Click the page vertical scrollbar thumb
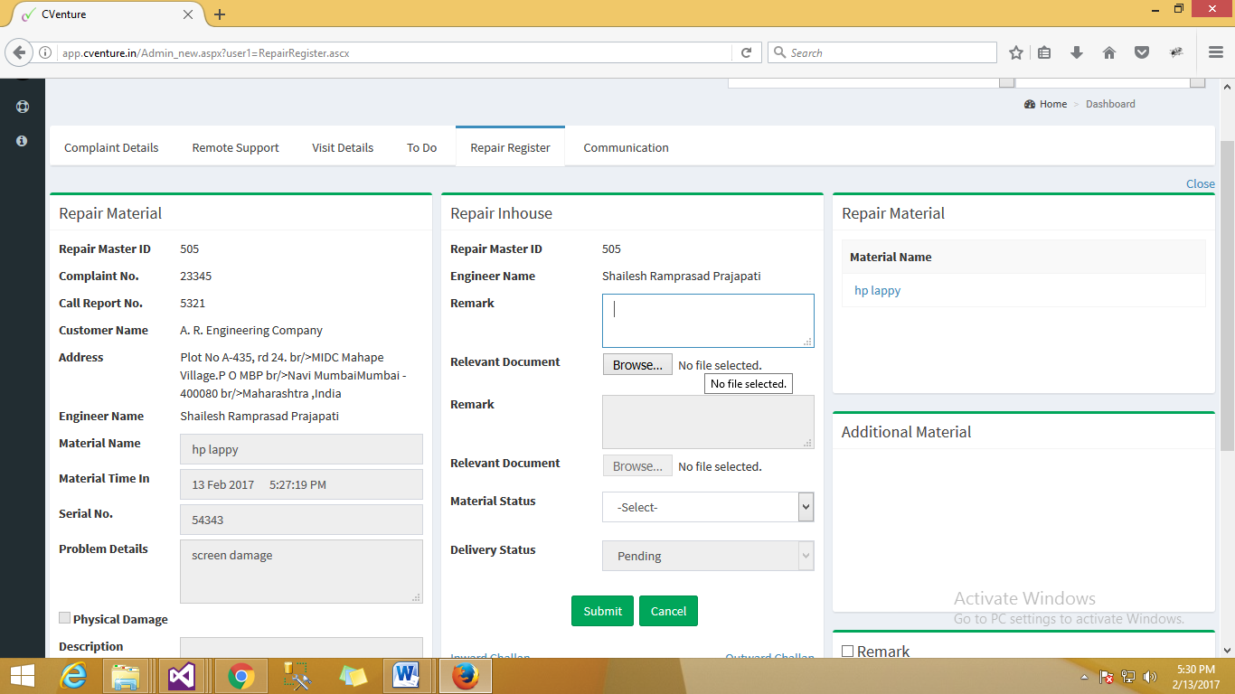Viewport: 1235px width, 694px height. (x=1227, y=296)
